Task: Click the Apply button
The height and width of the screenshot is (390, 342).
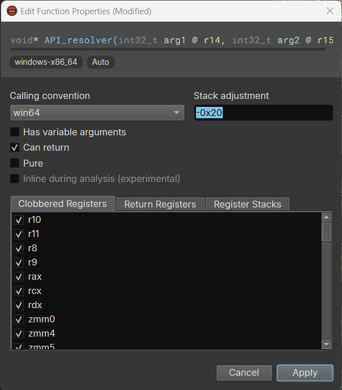Action: 305,373
